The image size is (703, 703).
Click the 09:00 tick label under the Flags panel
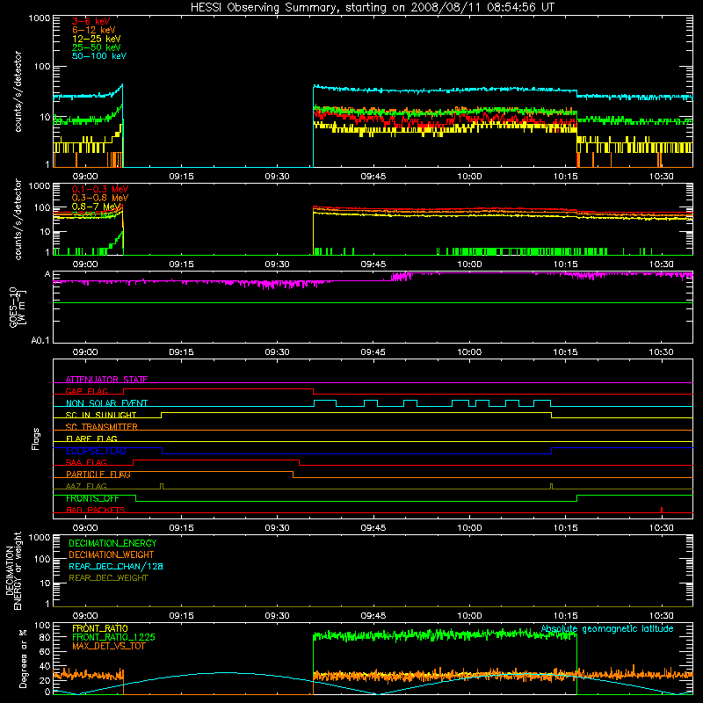85,528
